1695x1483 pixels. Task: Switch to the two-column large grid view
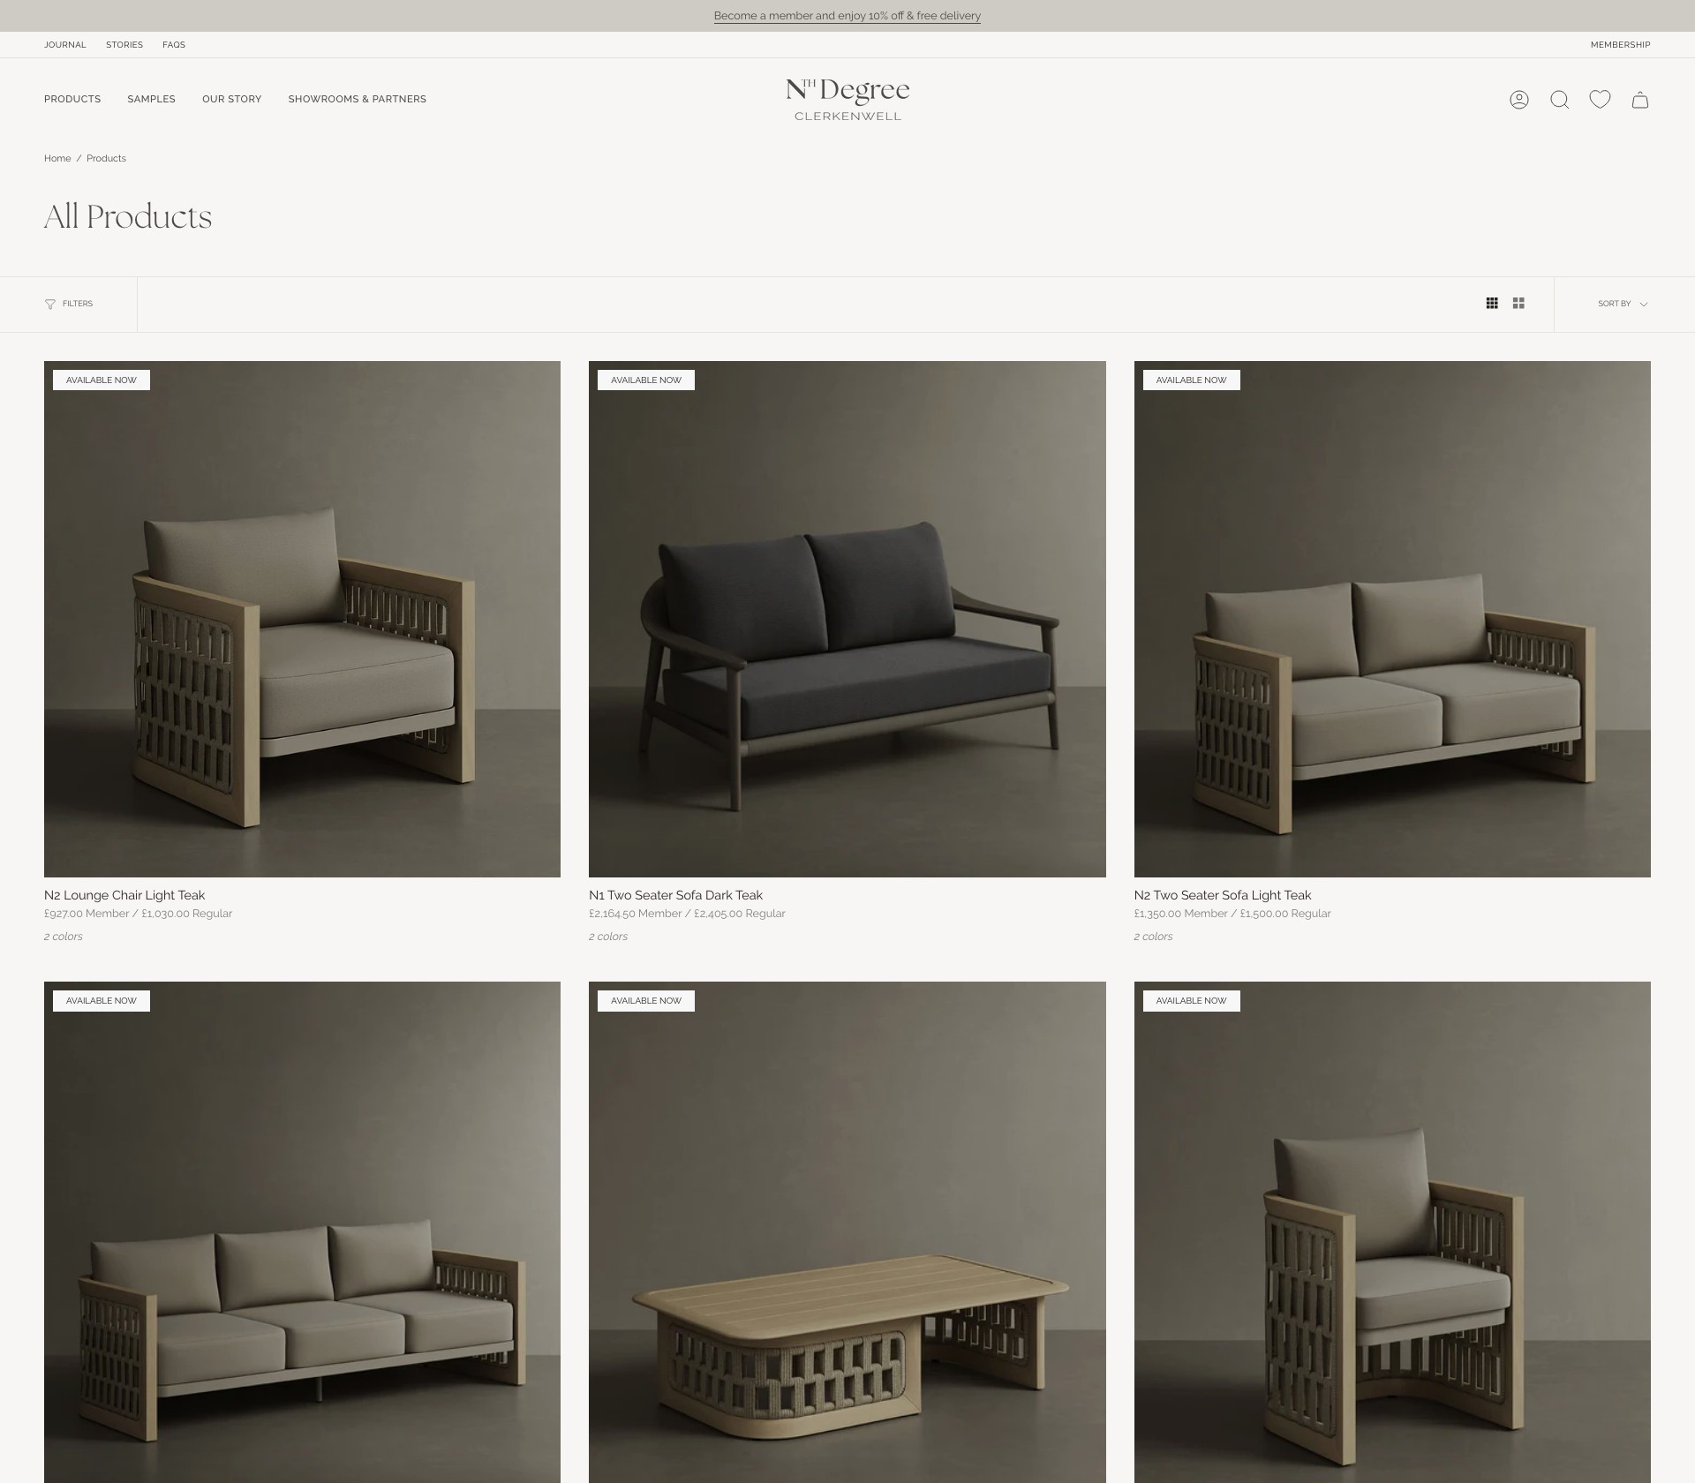[x=1518, y=304]
